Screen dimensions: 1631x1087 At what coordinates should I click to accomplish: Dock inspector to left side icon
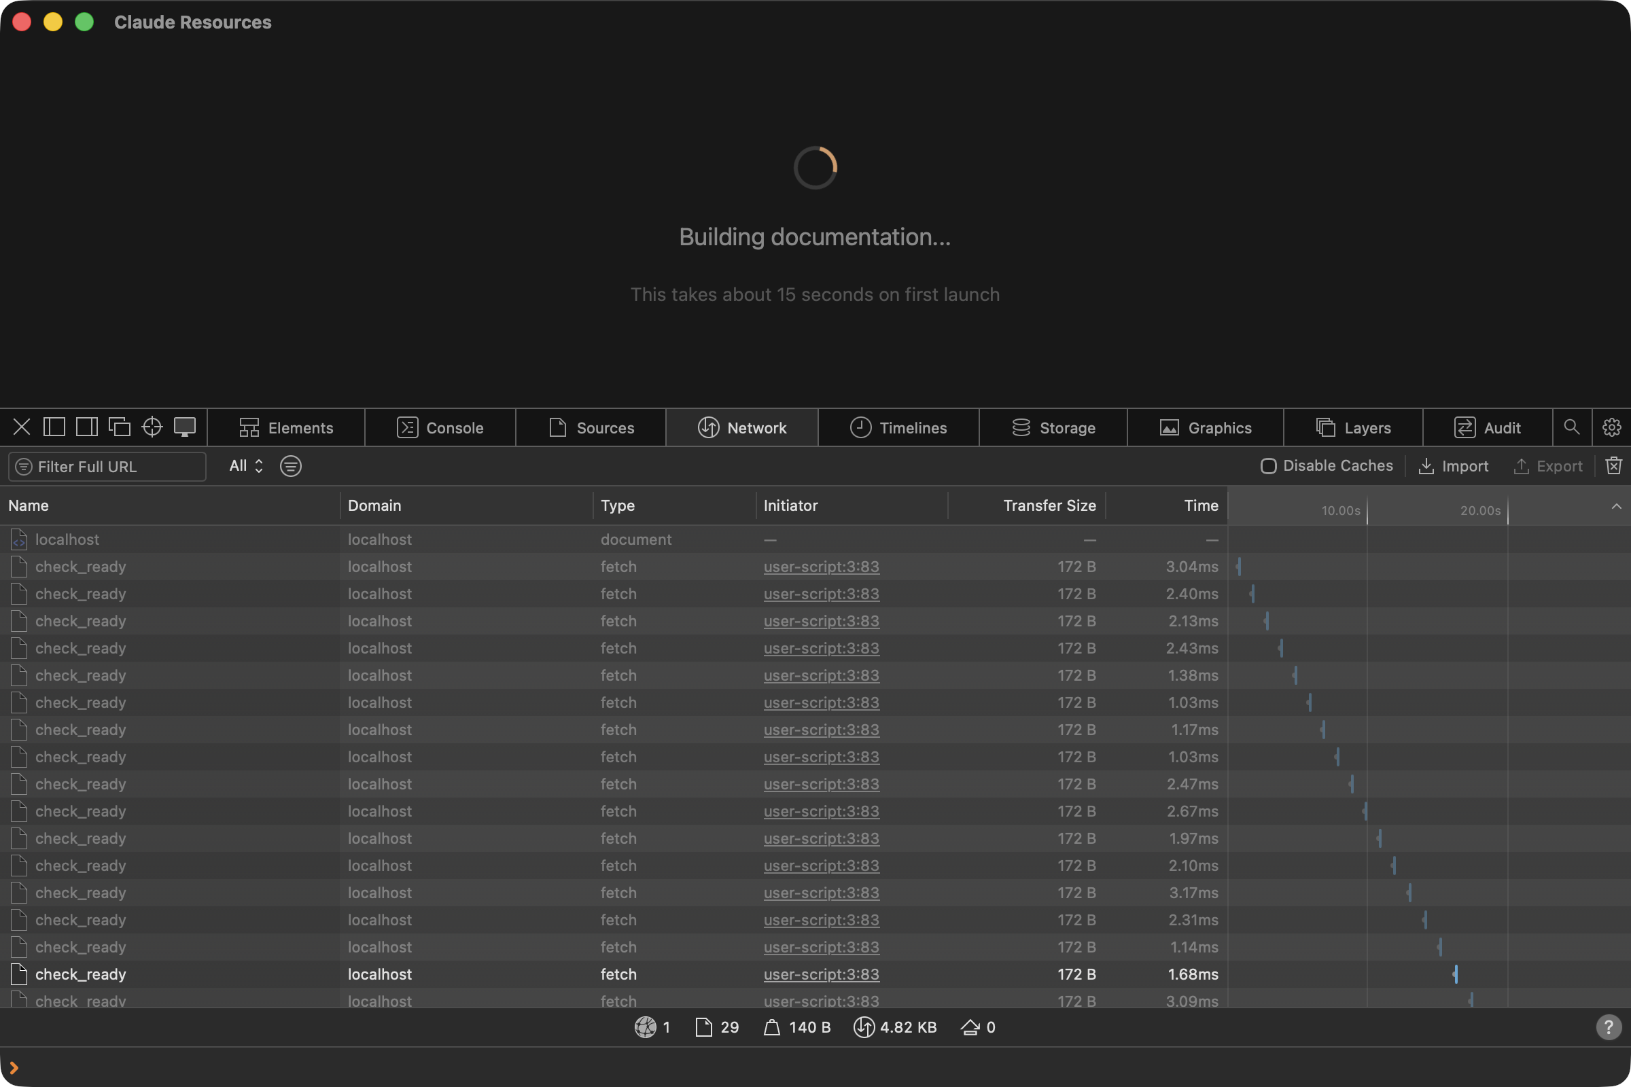54,427
